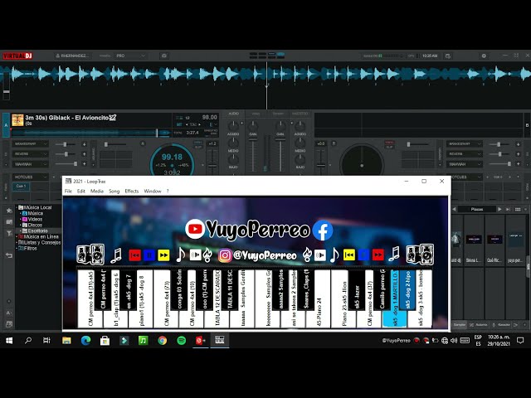Open the Media menu in LoopTrax
This screenshot has height=398, width=531.
[97, 192]
